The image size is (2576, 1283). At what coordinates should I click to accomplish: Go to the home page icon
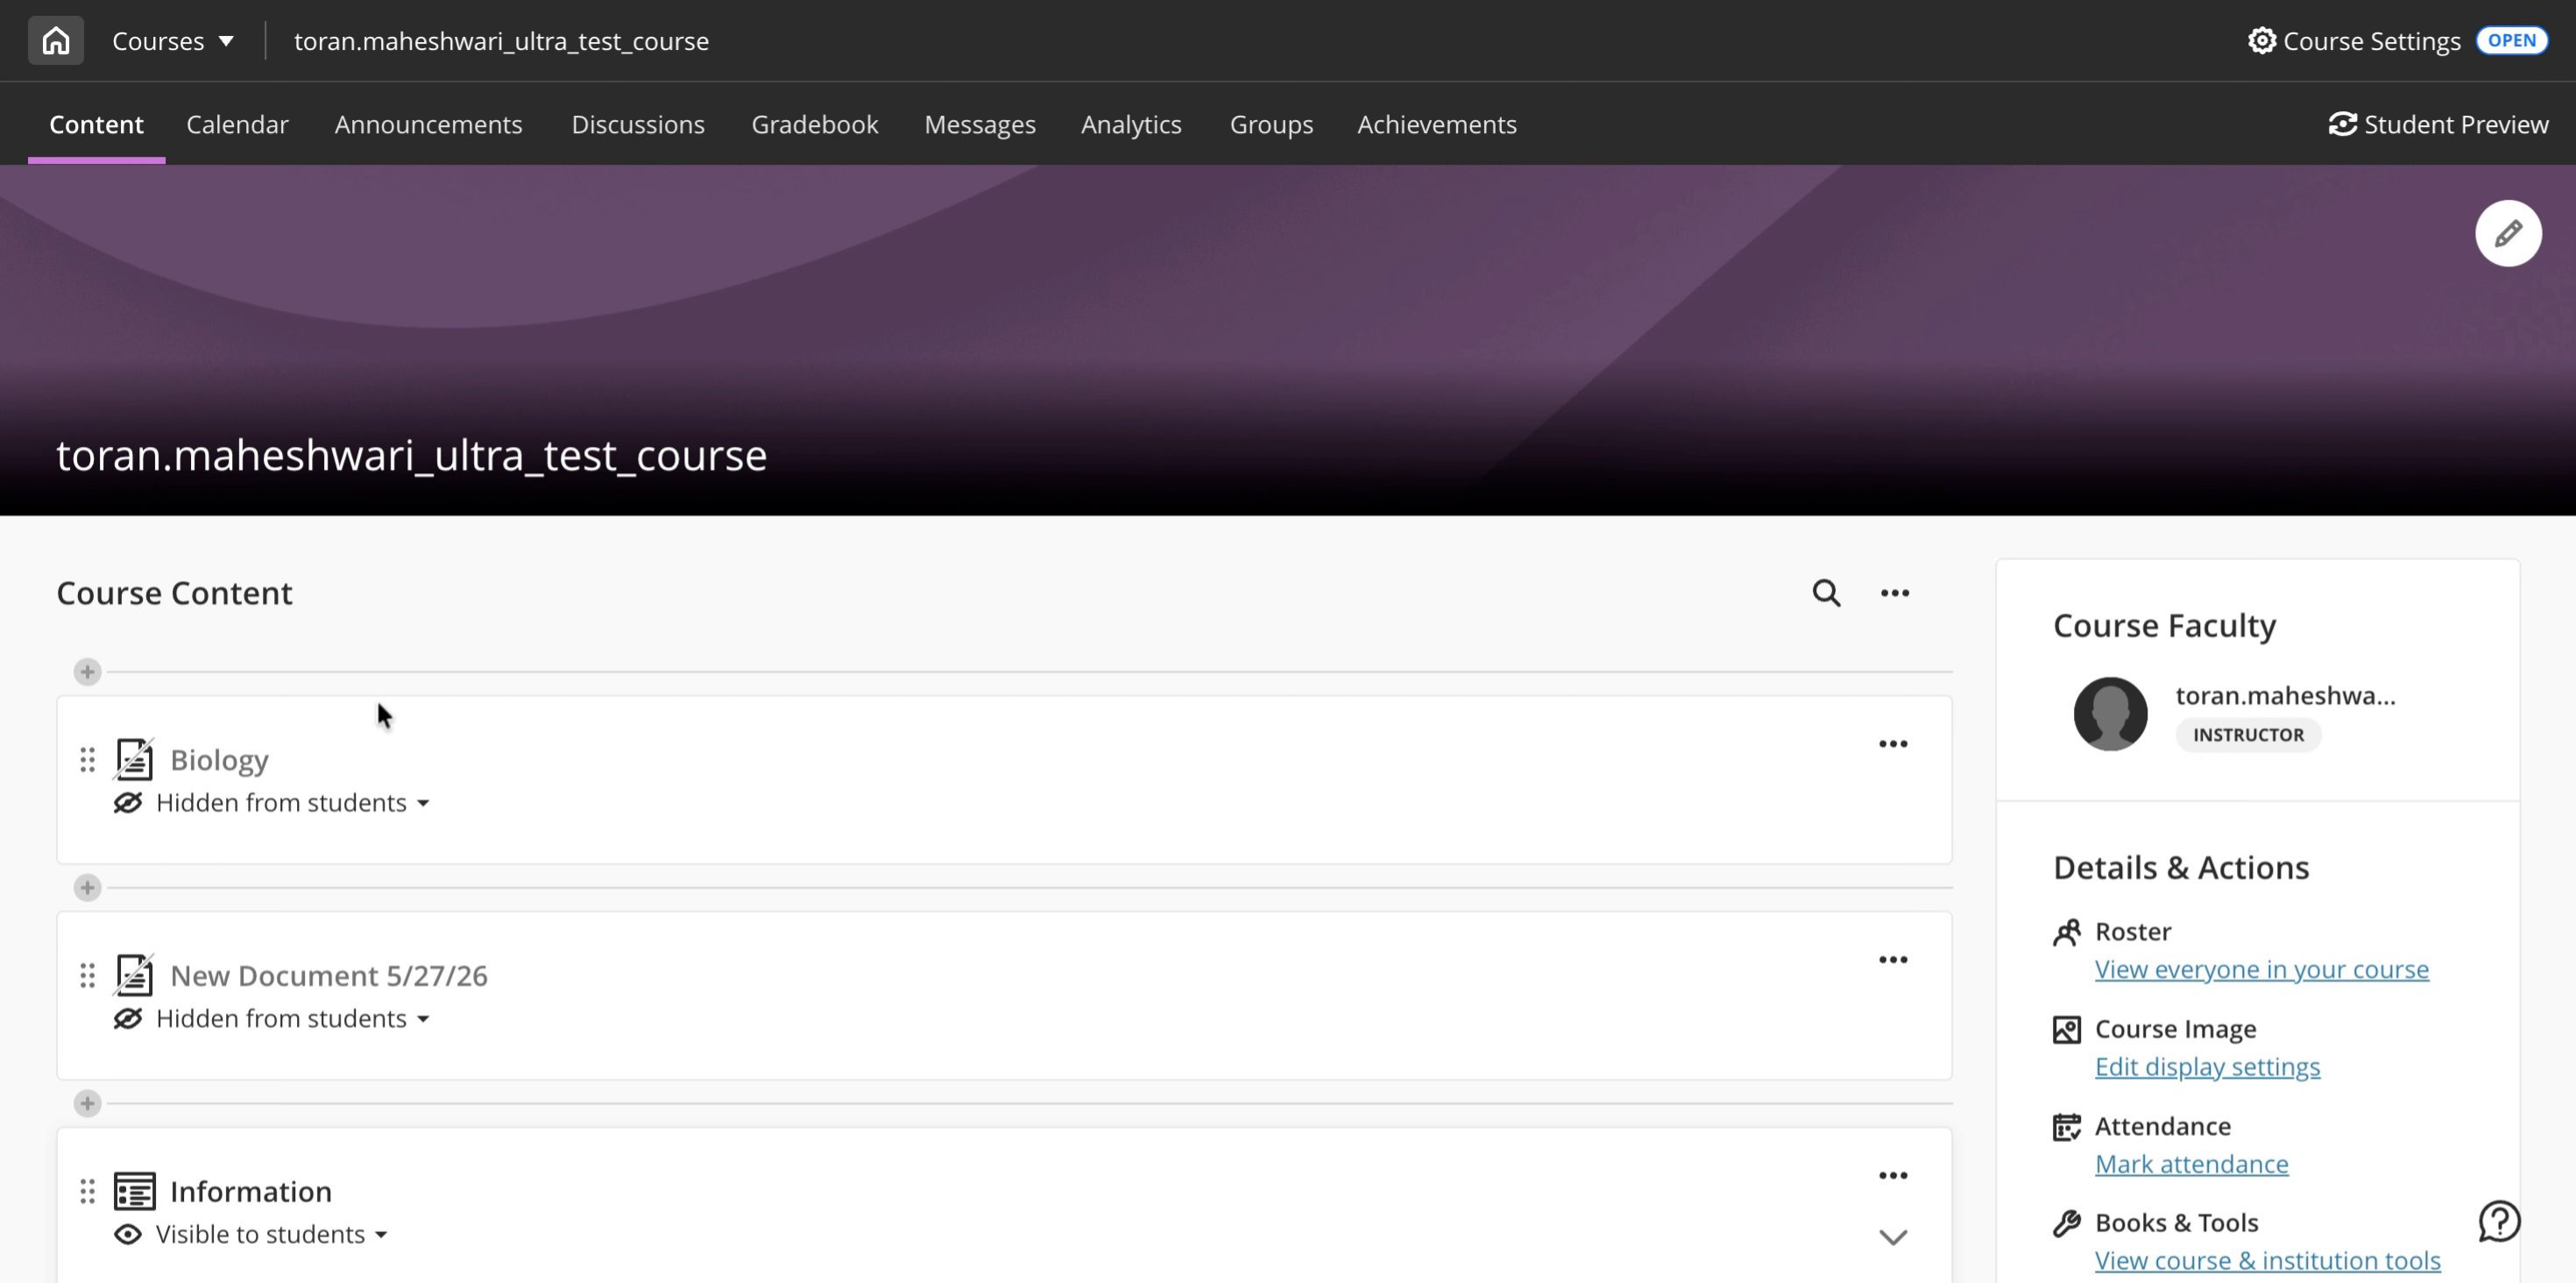(x=56, y=41)
